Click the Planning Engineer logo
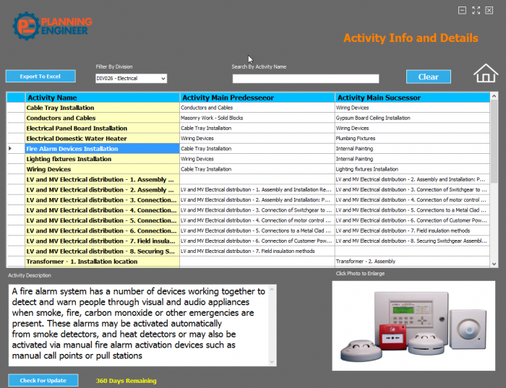Viewport: 506px width, 388px height. pos(52,26)
